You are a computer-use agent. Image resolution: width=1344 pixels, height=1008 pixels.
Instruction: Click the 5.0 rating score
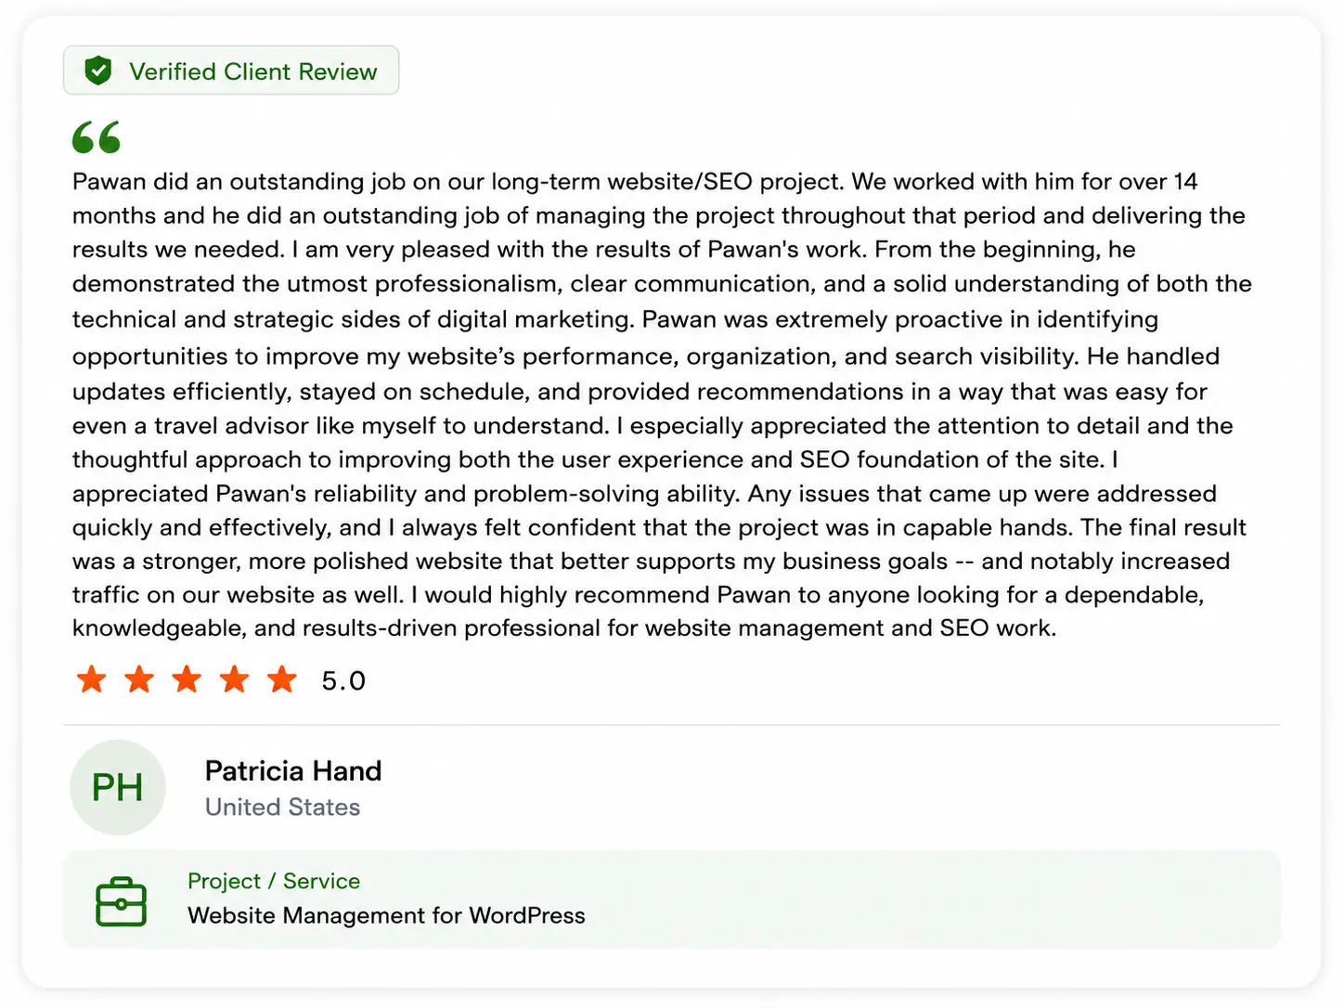[343, 681]
